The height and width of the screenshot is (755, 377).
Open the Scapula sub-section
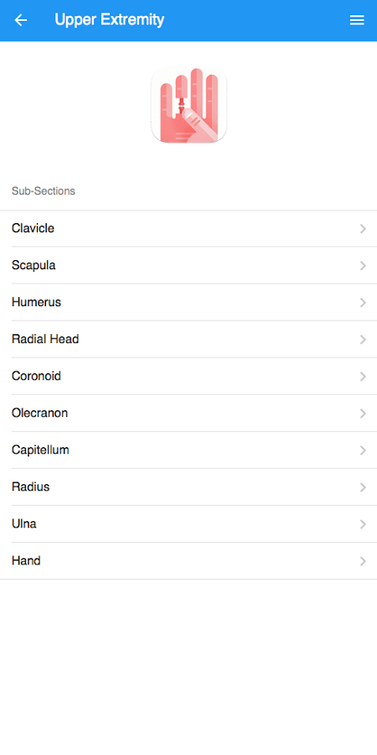(x=188, y=265)
